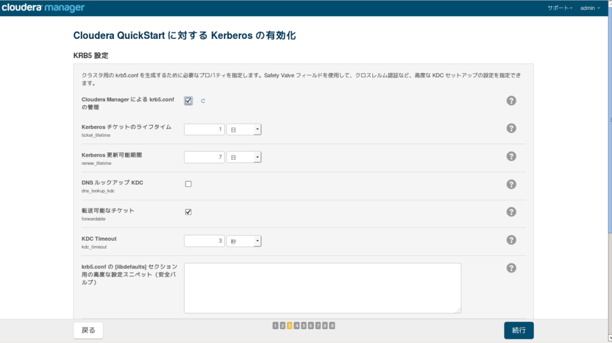Open help for renew_lifetime setting

(x=512, y=157)
